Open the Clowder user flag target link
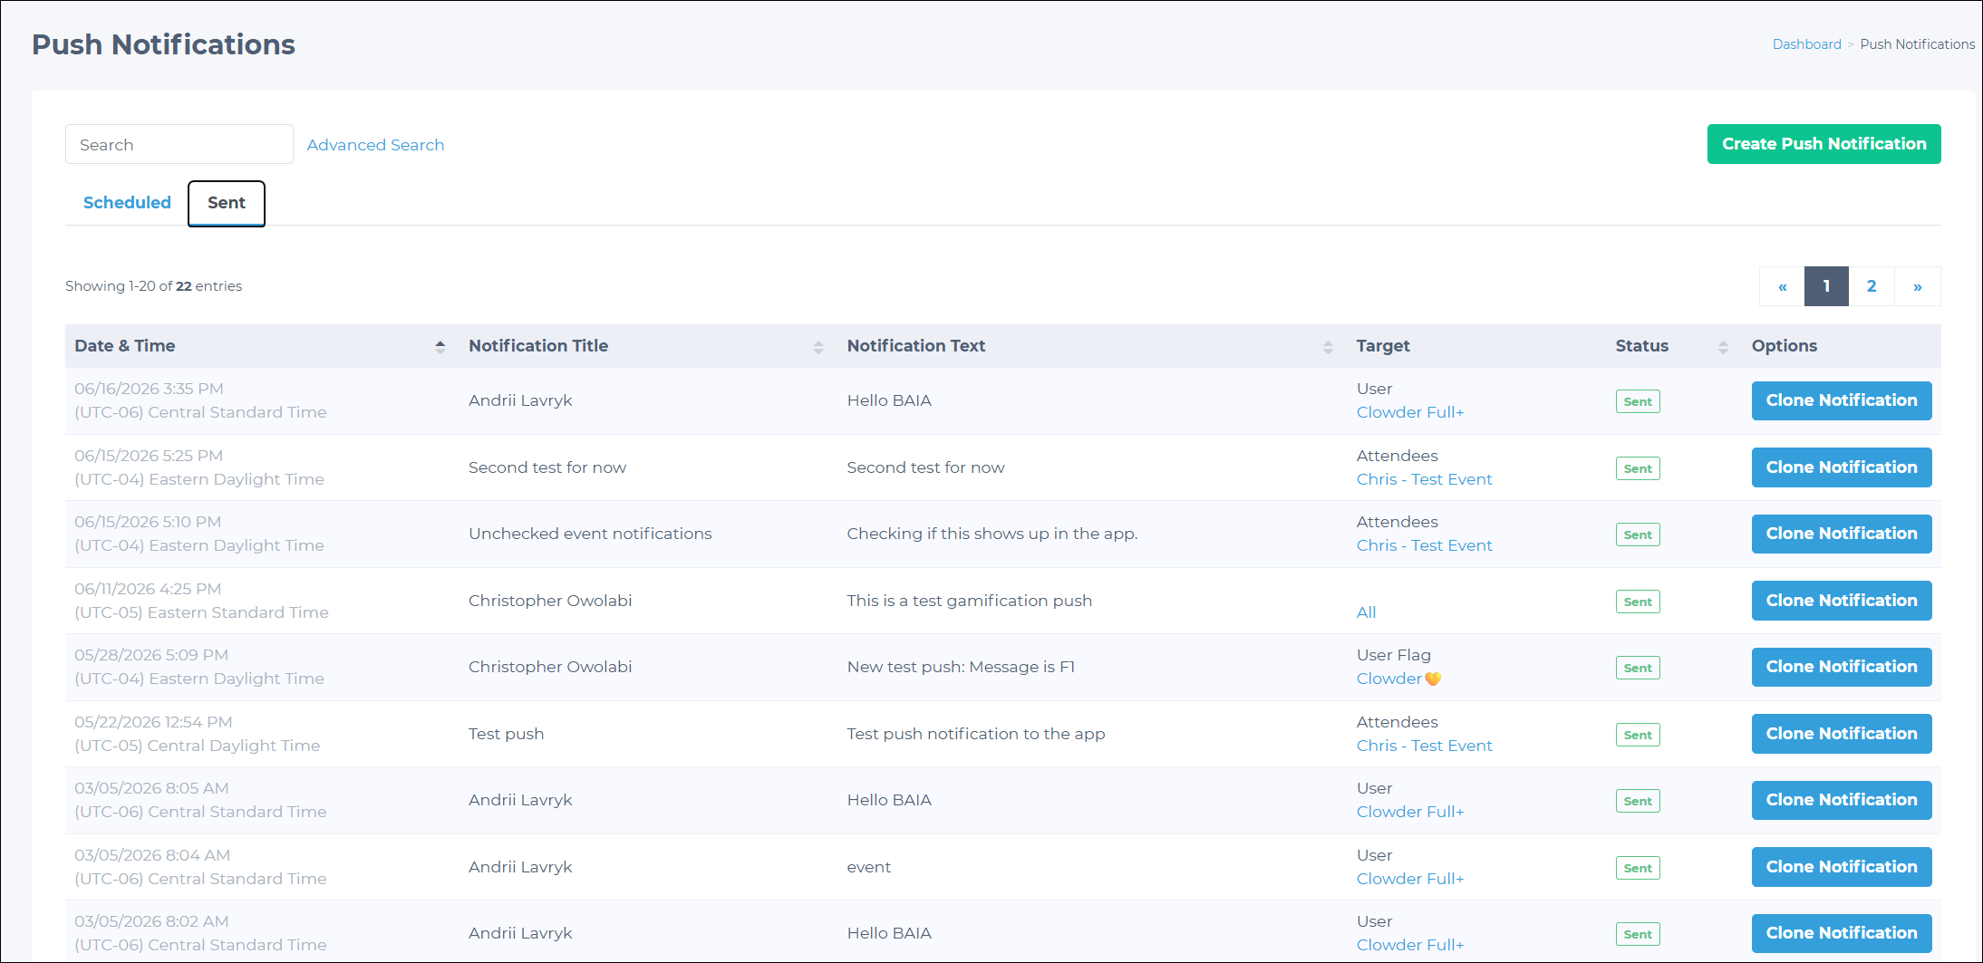Screen dimensions: 1983x963 click(1398, 679)
